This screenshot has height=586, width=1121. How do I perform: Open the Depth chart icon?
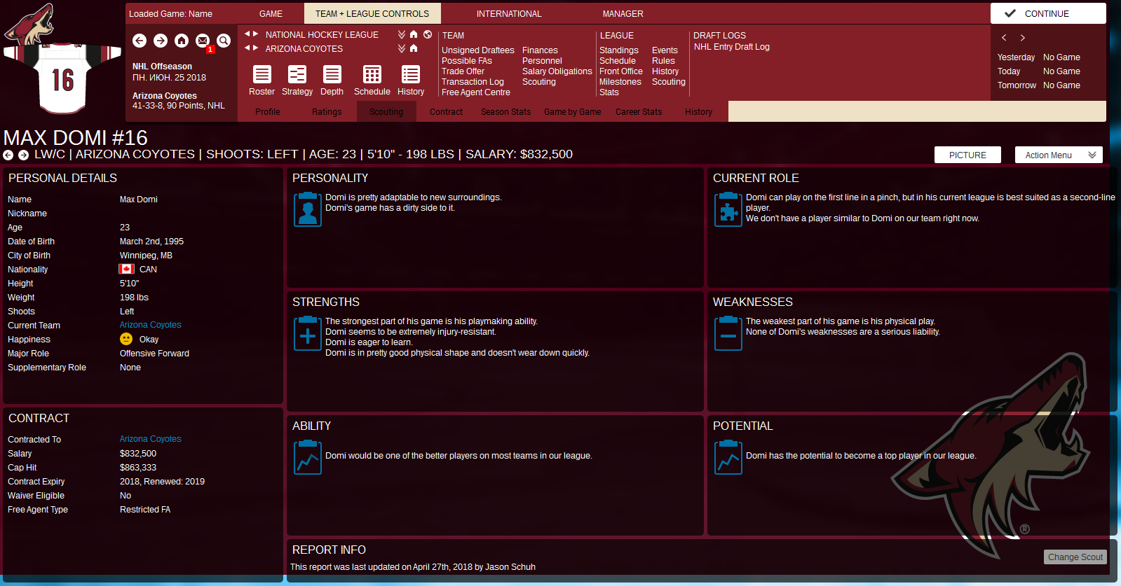332,74
